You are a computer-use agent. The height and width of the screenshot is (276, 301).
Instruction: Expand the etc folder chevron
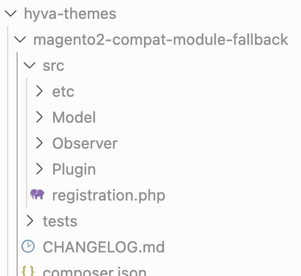click(x=40, y=91)
